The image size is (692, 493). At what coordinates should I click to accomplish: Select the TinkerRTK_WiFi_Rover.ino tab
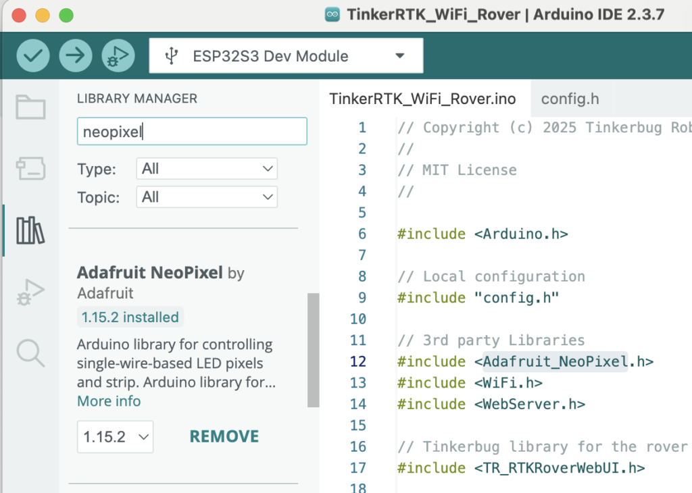[x=422, y=99]
